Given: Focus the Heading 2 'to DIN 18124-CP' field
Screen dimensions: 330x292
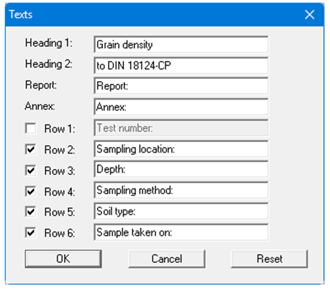Looking at the screenshot, I should [181, 65].
